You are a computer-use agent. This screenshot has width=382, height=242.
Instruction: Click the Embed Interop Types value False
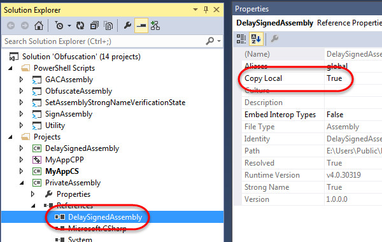(335, 115)
